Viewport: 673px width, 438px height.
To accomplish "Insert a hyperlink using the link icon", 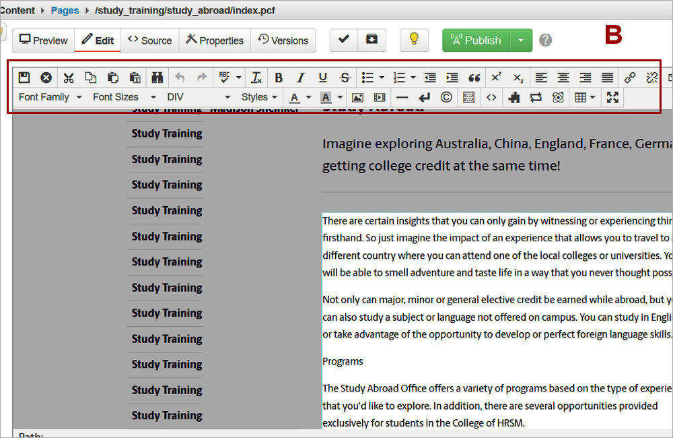I will coord(630,77).
